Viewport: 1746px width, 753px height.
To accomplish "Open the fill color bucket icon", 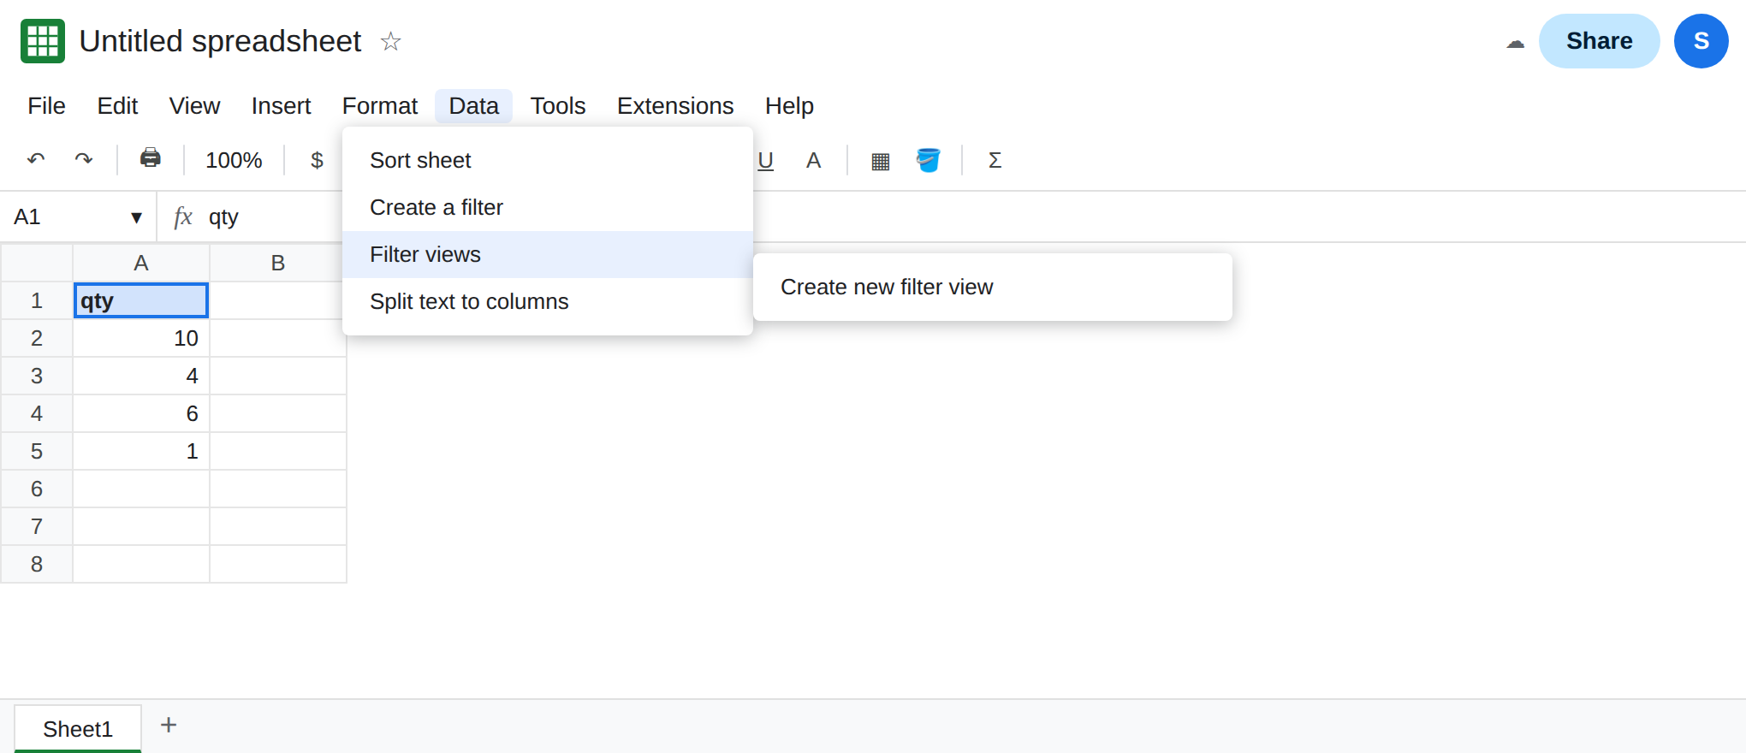I will [928, 160].
